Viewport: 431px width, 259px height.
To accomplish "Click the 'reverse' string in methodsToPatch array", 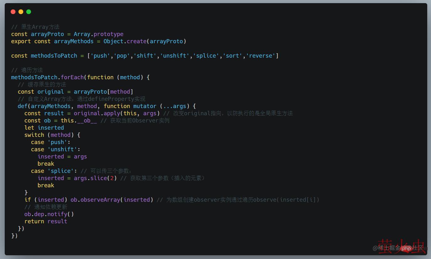I will (x=262, y=56).
